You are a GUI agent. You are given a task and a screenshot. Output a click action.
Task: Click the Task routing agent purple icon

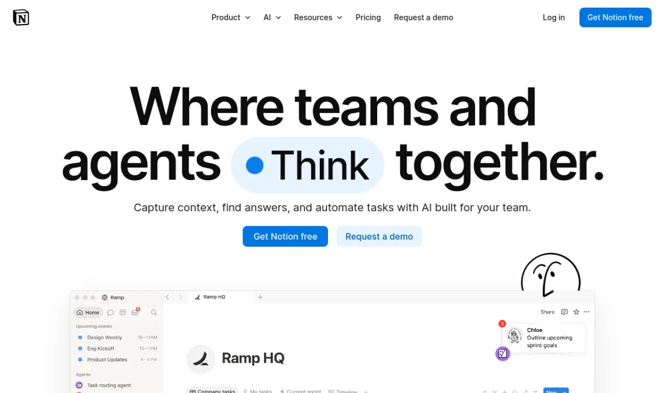coord(79,385)
